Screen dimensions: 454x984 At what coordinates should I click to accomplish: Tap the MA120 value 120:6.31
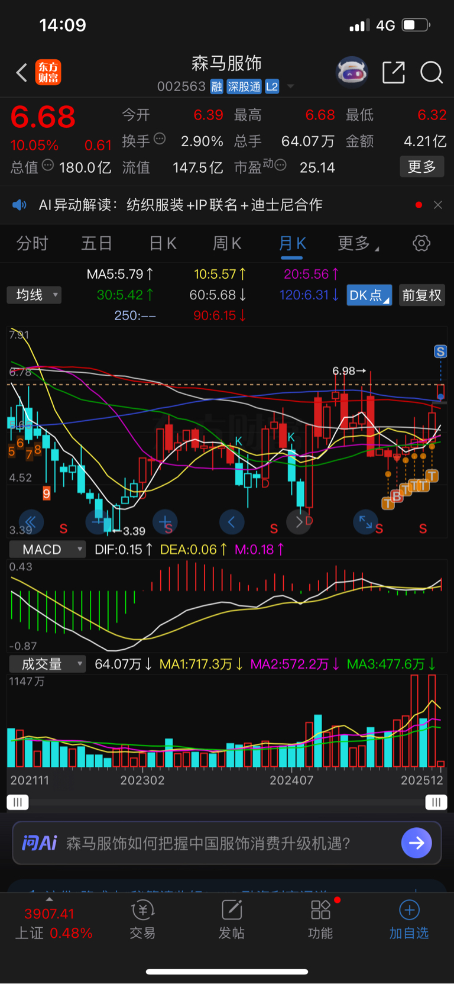(309, 295)
